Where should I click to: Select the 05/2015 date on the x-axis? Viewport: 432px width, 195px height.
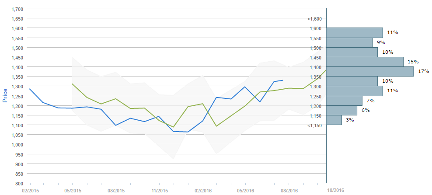click(73, 191)
